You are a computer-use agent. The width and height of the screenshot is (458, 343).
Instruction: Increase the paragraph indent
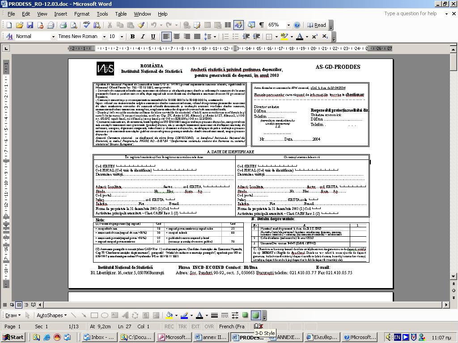coord(256,37)
